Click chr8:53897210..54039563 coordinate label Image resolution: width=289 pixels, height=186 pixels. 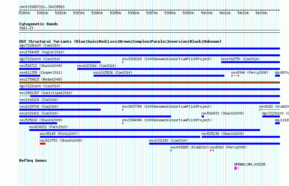[x=42, y=7]
